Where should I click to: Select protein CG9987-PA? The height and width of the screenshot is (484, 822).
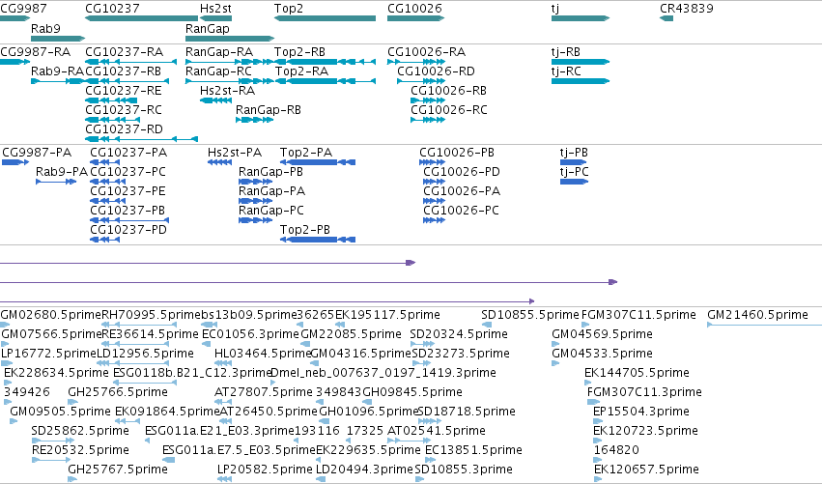(15, 162)
